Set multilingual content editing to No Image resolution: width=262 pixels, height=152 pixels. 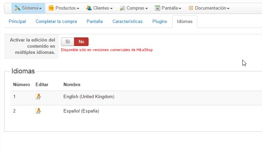tap(81, 42)
